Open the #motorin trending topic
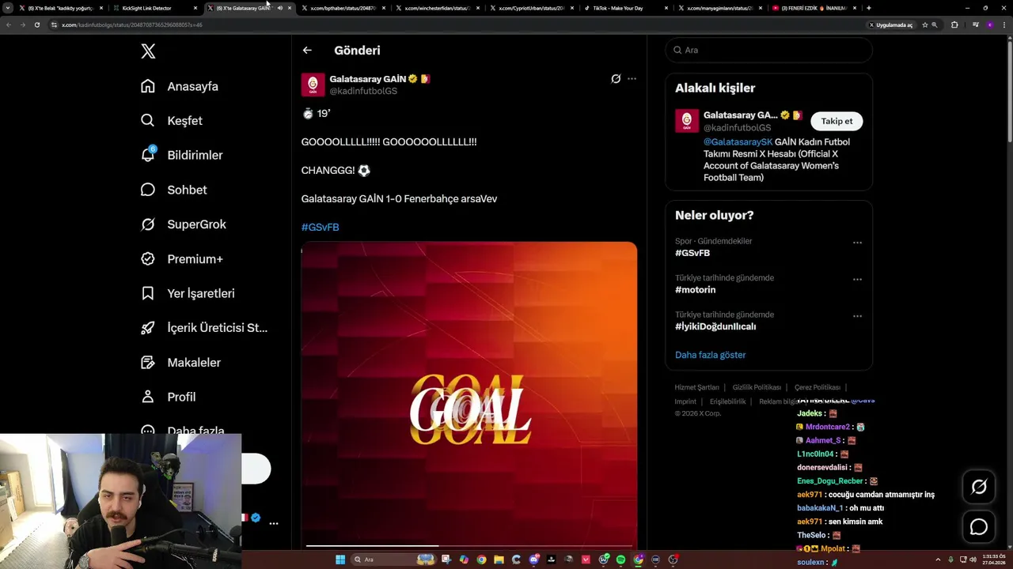The height and width of the screenshot is (569, 1013). click(695, 290)
